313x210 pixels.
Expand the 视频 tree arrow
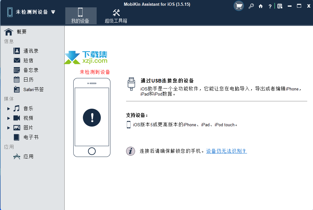click(9, 118)
